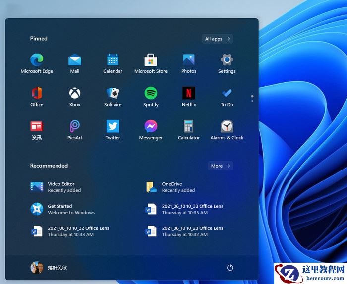Start Solitaire game
347x284 pixels.
[x=113, y=97]
